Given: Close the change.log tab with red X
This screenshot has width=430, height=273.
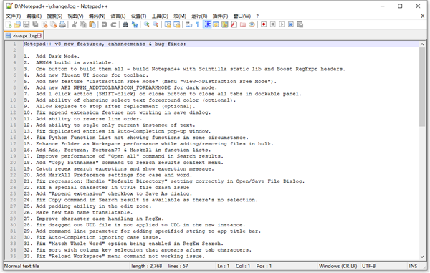Looking at the screenshot, I should pos(39,36).
